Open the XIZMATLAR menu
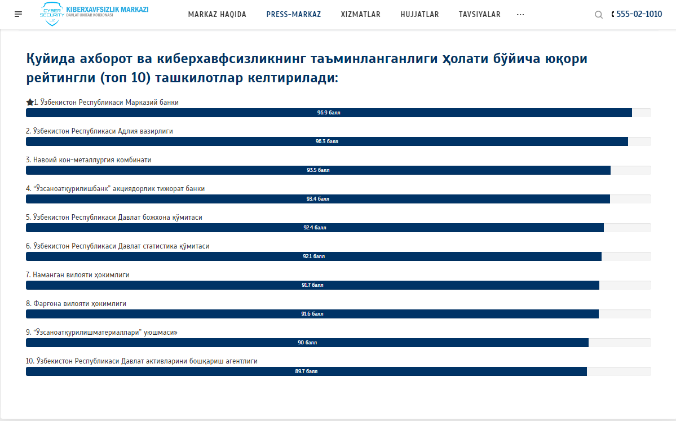The width and height of the screenshot is (676, 421). tap(361, 15)
